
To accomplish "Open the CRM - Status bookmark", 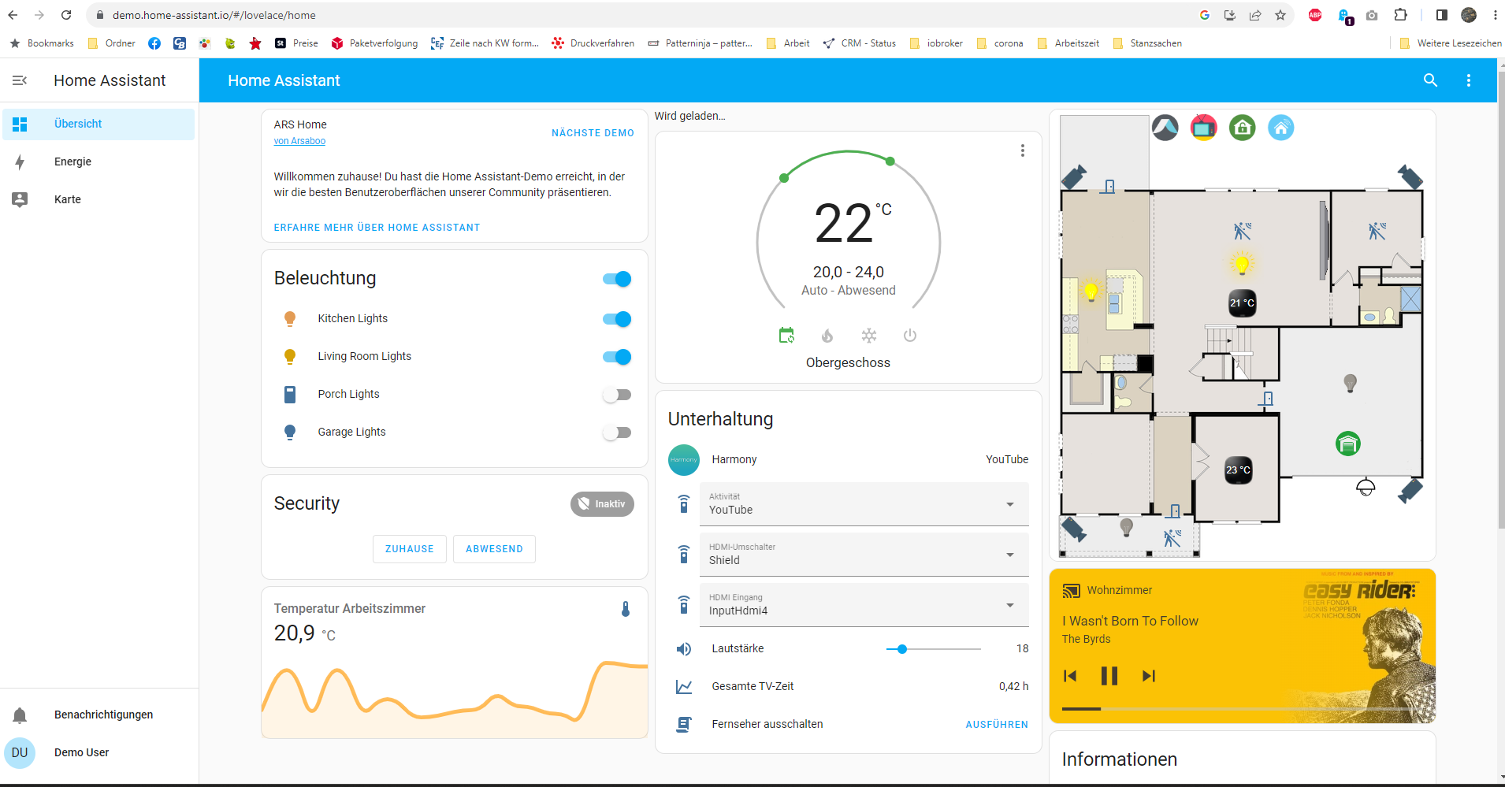I will click(x=860, y=43).
